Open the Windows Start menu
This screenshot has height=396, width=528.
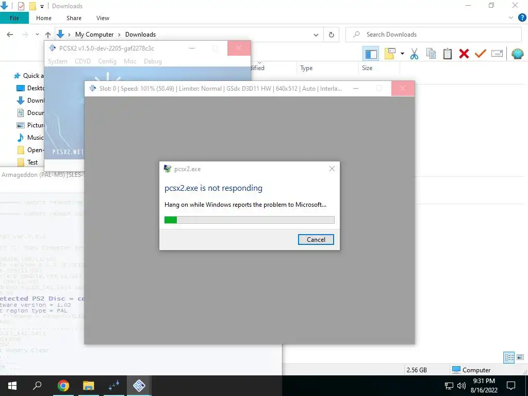12,386
